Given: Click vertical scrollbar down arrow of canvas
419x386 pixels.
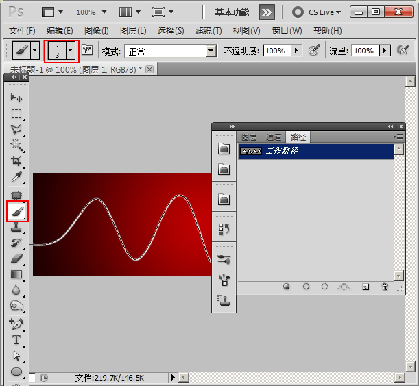Looking at the screenshot, I should (410, 367).
